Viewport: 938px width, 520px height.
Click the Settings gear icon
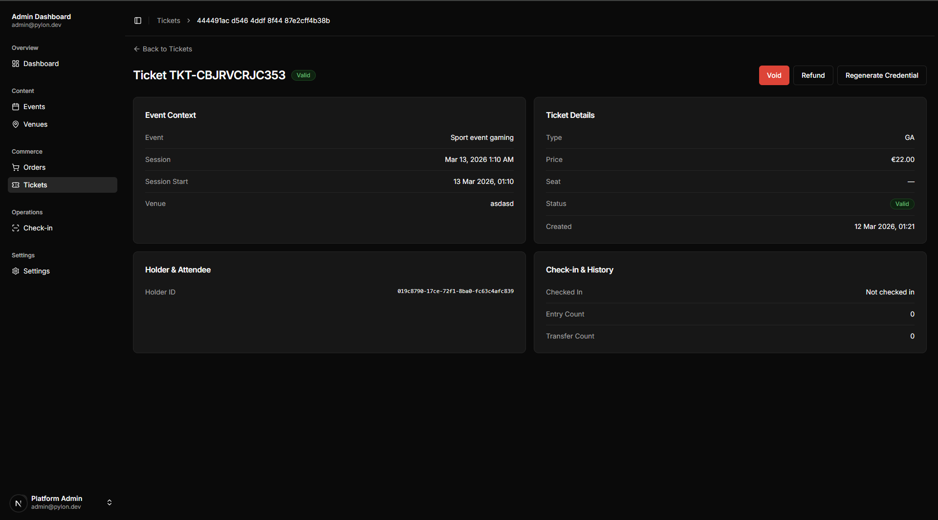pos(16,271)
